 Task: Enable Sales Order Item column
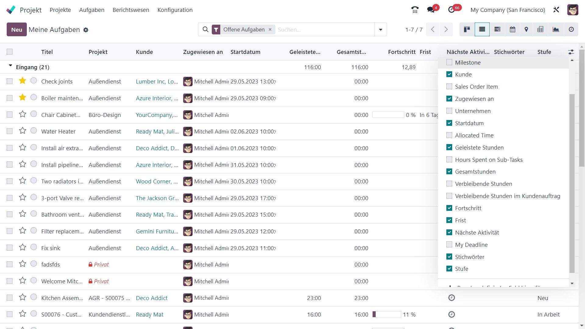coord(449,87)
